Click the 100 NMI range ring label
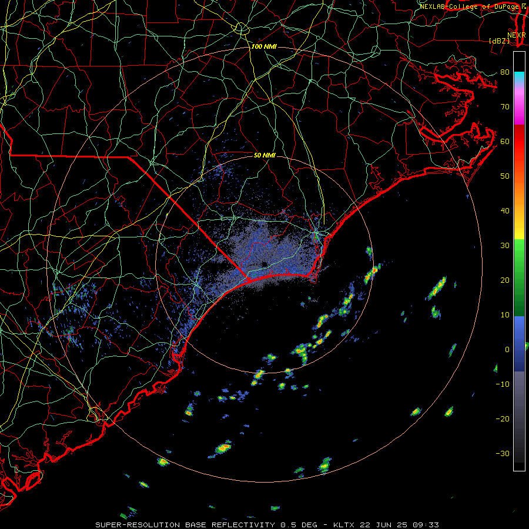 (x=264, y=46)
